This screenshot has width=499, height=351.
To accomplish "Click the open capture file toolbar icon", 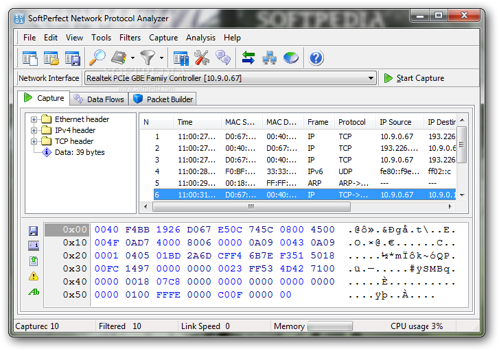I will (51, 58).
